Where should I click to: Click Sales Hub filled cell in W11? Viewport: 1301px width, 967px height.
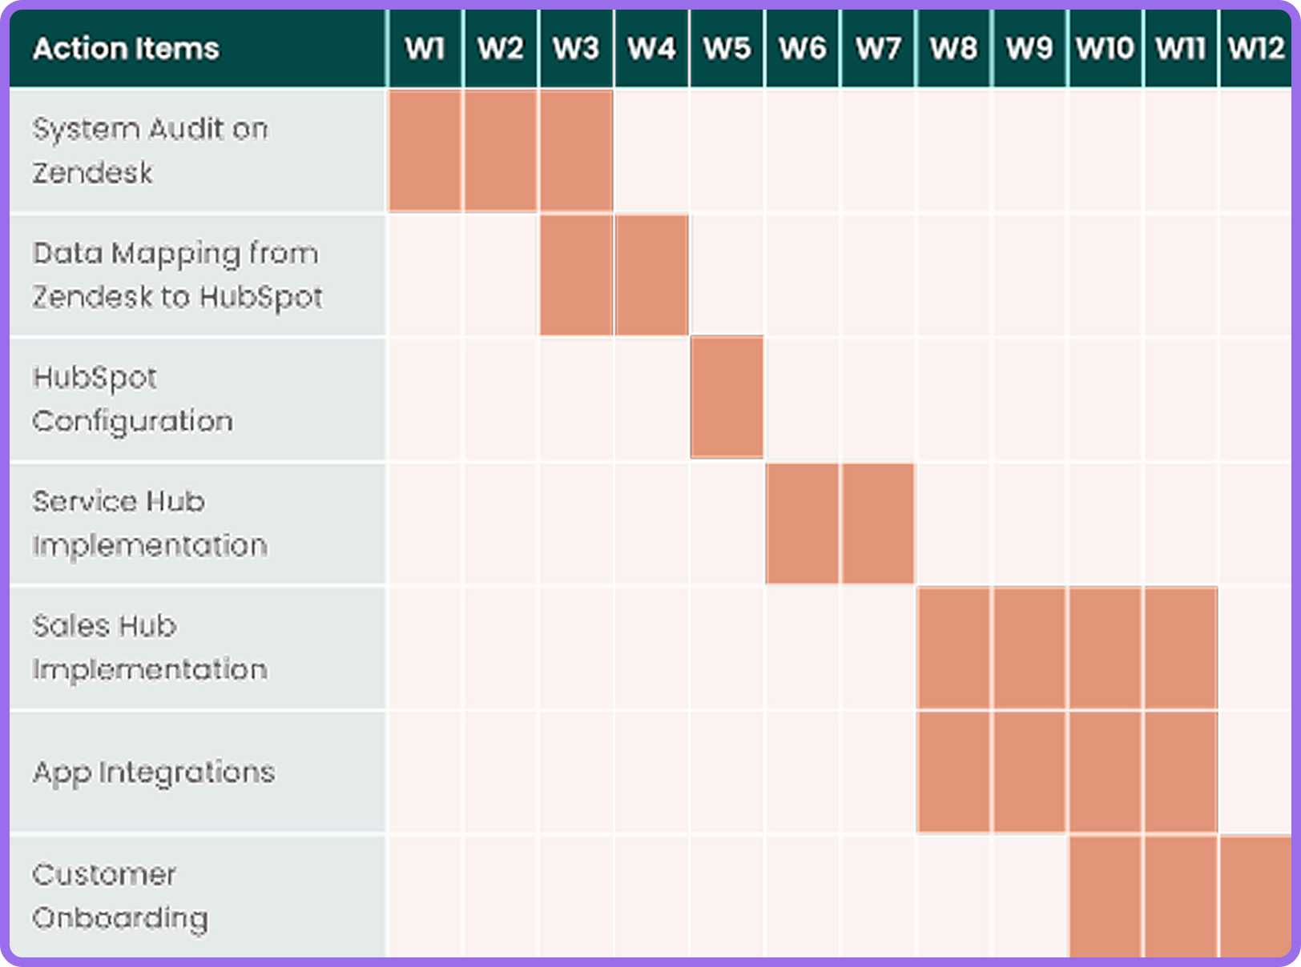[1181, 648]
